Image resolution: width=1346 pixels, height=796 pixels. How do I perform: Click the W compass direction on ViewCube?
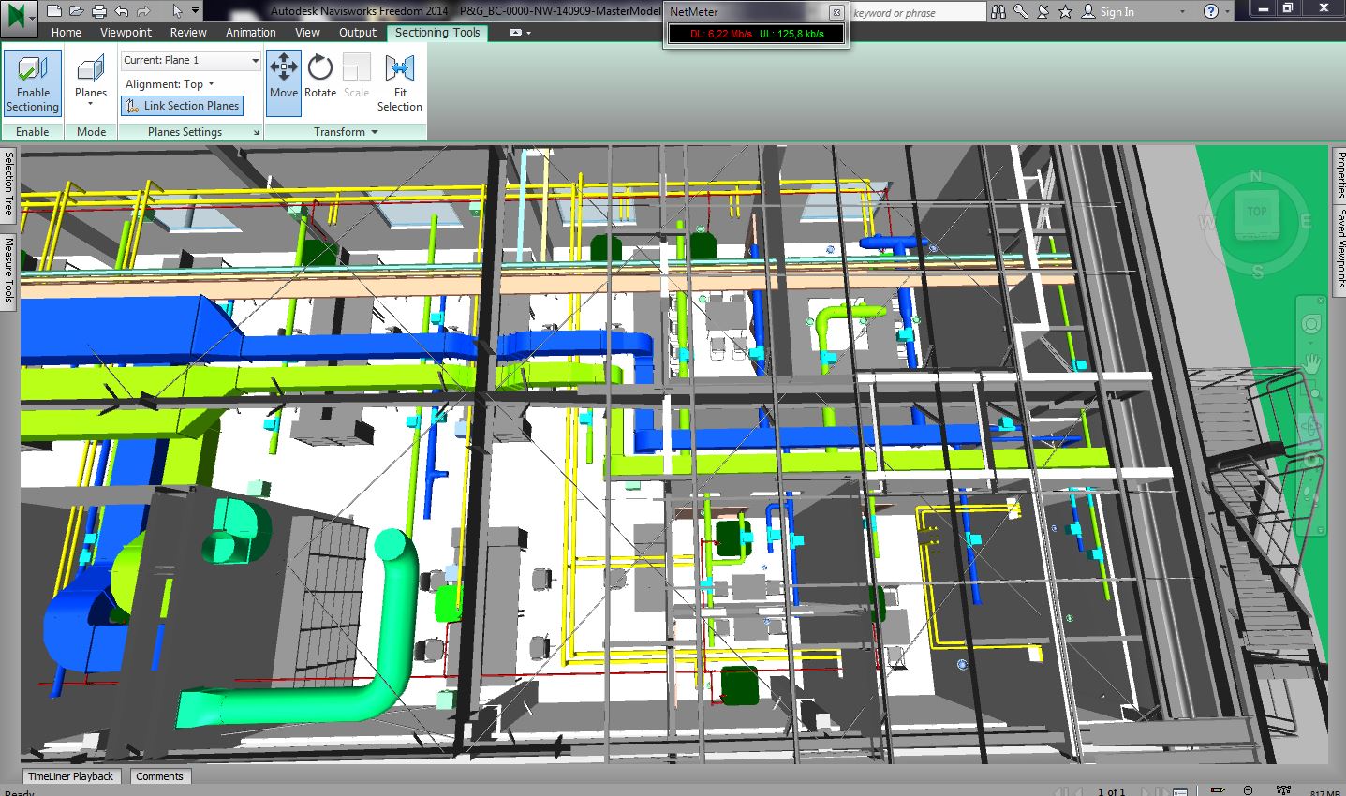click(1207, 223)
